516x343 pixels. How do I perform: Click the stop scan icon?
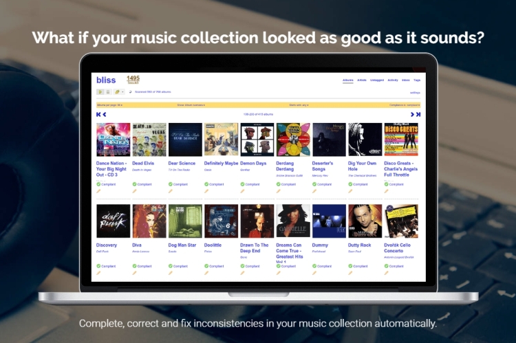click(108, 92)
